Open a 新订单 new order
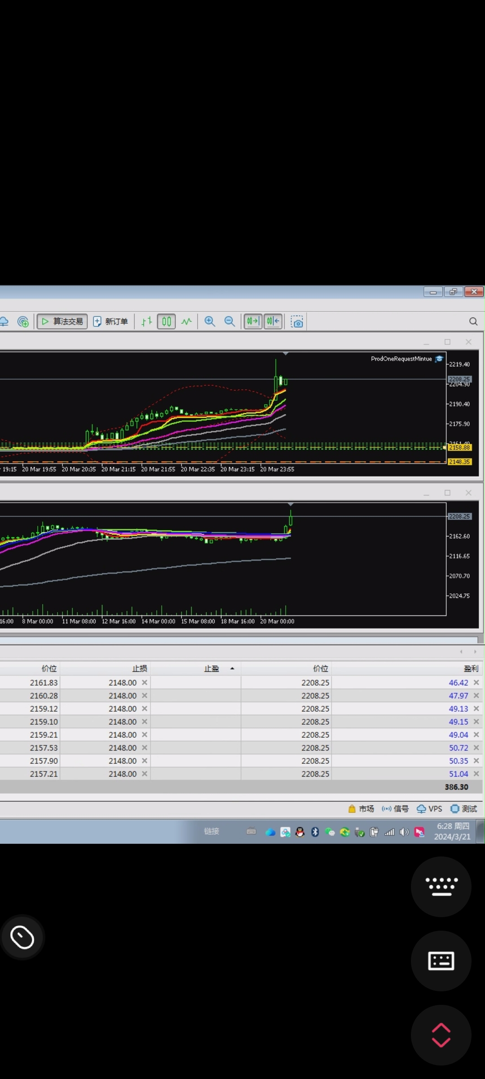Viewport: 485px width, 1079px height. click(110, 321)
